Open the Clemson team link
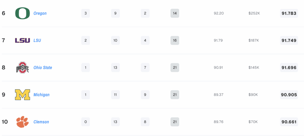Viewport: 304px width, 136px height. pos(41,122)
